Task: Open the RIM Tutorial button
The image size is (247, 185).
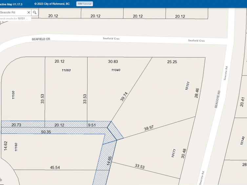Action: pos(85,4)
